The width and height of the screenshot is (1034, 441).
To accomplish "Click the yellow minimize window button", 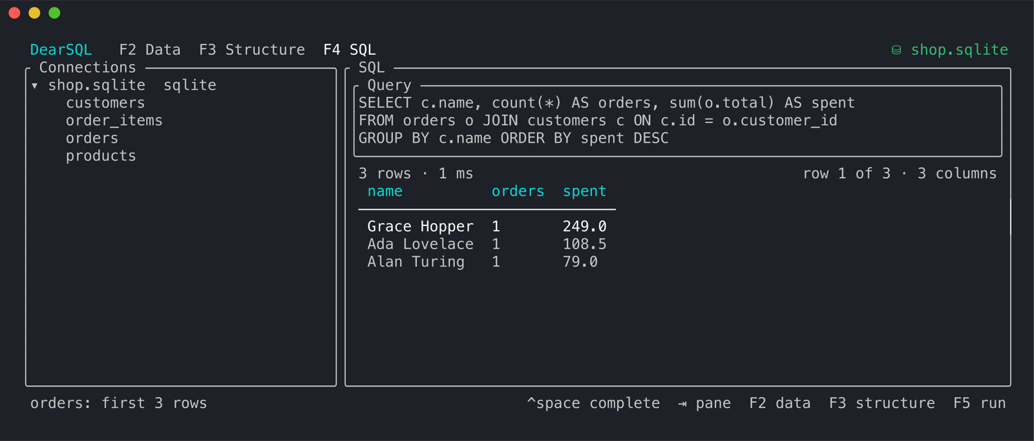I will tap(34, 13).
